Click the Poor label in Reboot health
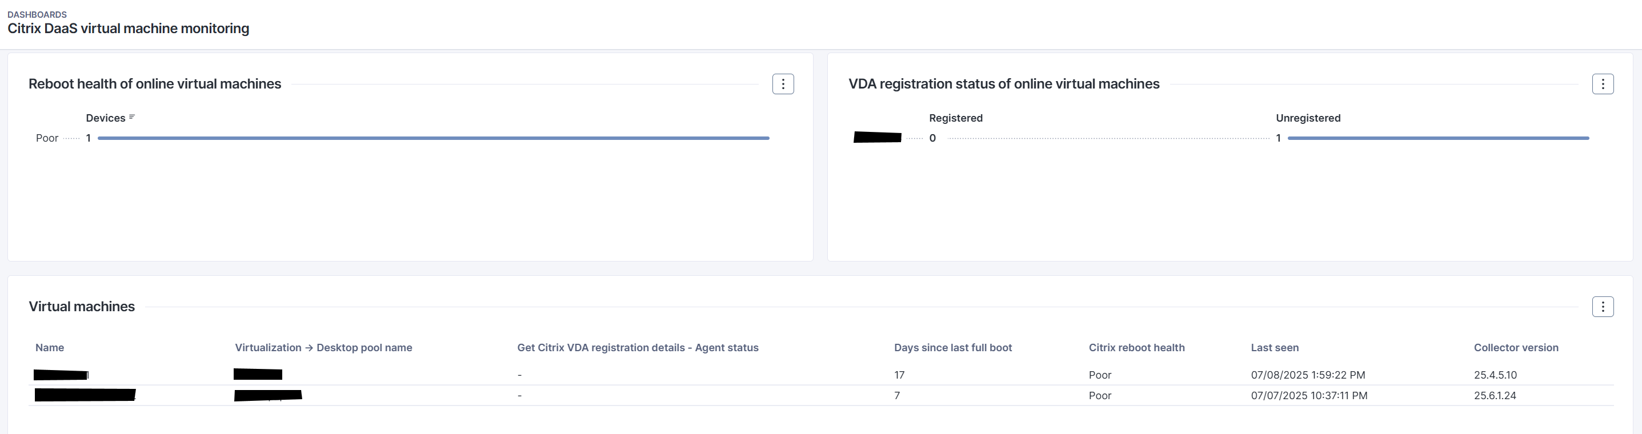Image resolution: width=1642 pixels, height=434 pixels. [x=47, y=138]
